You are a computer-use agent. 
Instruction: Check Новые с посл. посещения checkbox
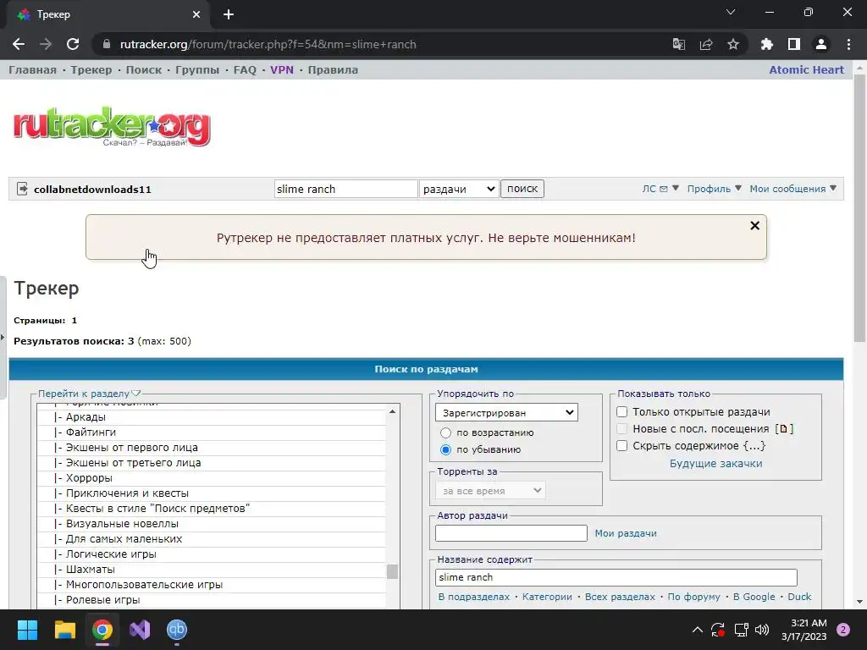tap(622, 429)
